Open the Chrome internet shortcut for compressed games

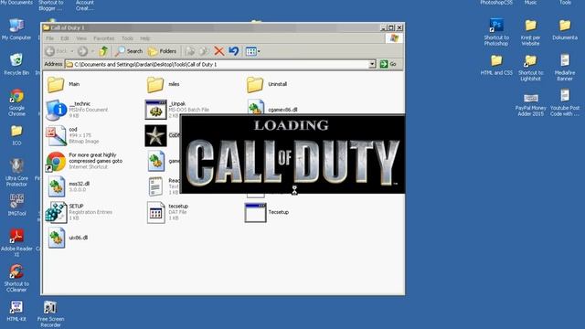pyautogui.click(x=57, y=161)
